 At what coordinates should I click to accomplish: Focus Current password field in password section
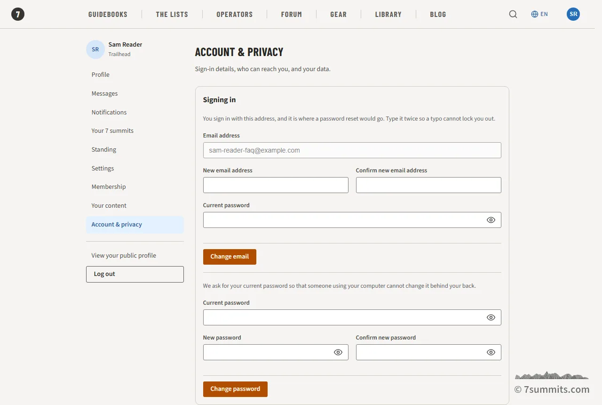tap(352, 317)
